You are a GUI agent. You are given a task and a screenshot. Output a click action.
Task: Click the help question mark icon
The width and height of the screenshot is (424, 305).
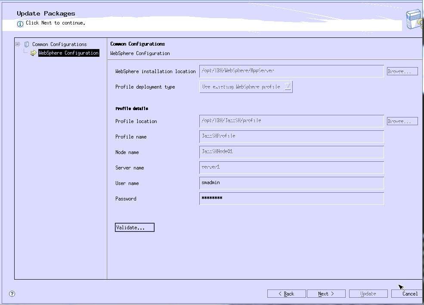(12, 294)
